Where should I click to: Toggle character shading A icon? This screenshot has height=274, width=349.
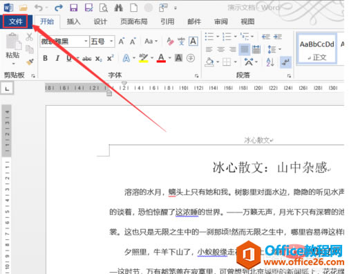point(178,58)
